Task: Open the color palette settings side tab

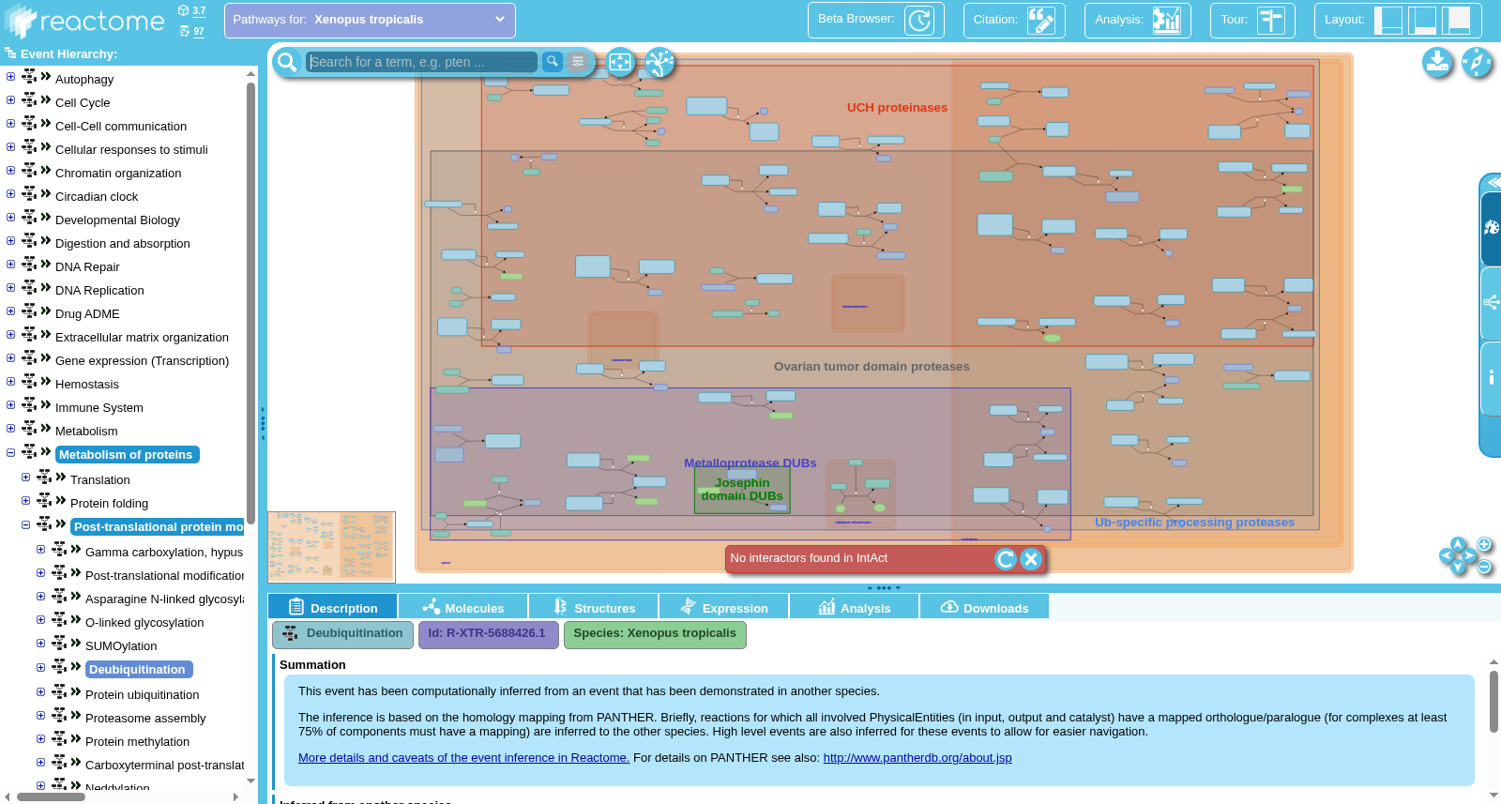Action: click(x=1490, y=228)
